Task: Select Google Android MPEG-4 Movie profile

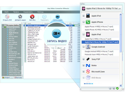Action: (99, 51)
